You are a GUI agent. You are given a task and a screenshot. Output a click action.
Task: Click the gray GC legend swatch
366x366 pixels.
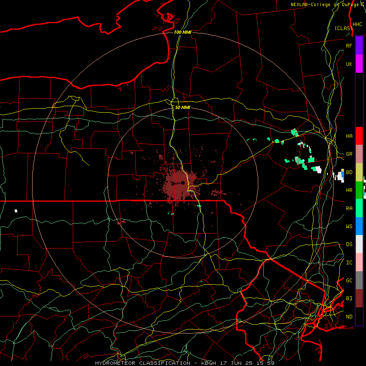tap(359, 280)
